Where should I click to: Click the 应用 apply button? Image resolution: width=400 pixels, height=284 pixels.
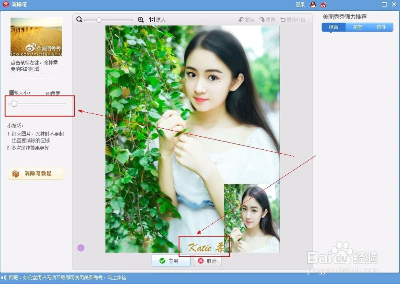171,261
